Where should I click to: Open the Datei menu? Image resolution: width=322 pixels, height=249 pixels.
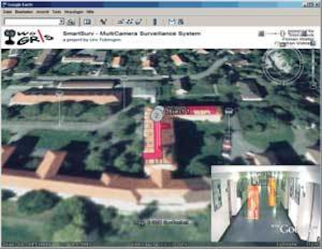click(7, 12)
